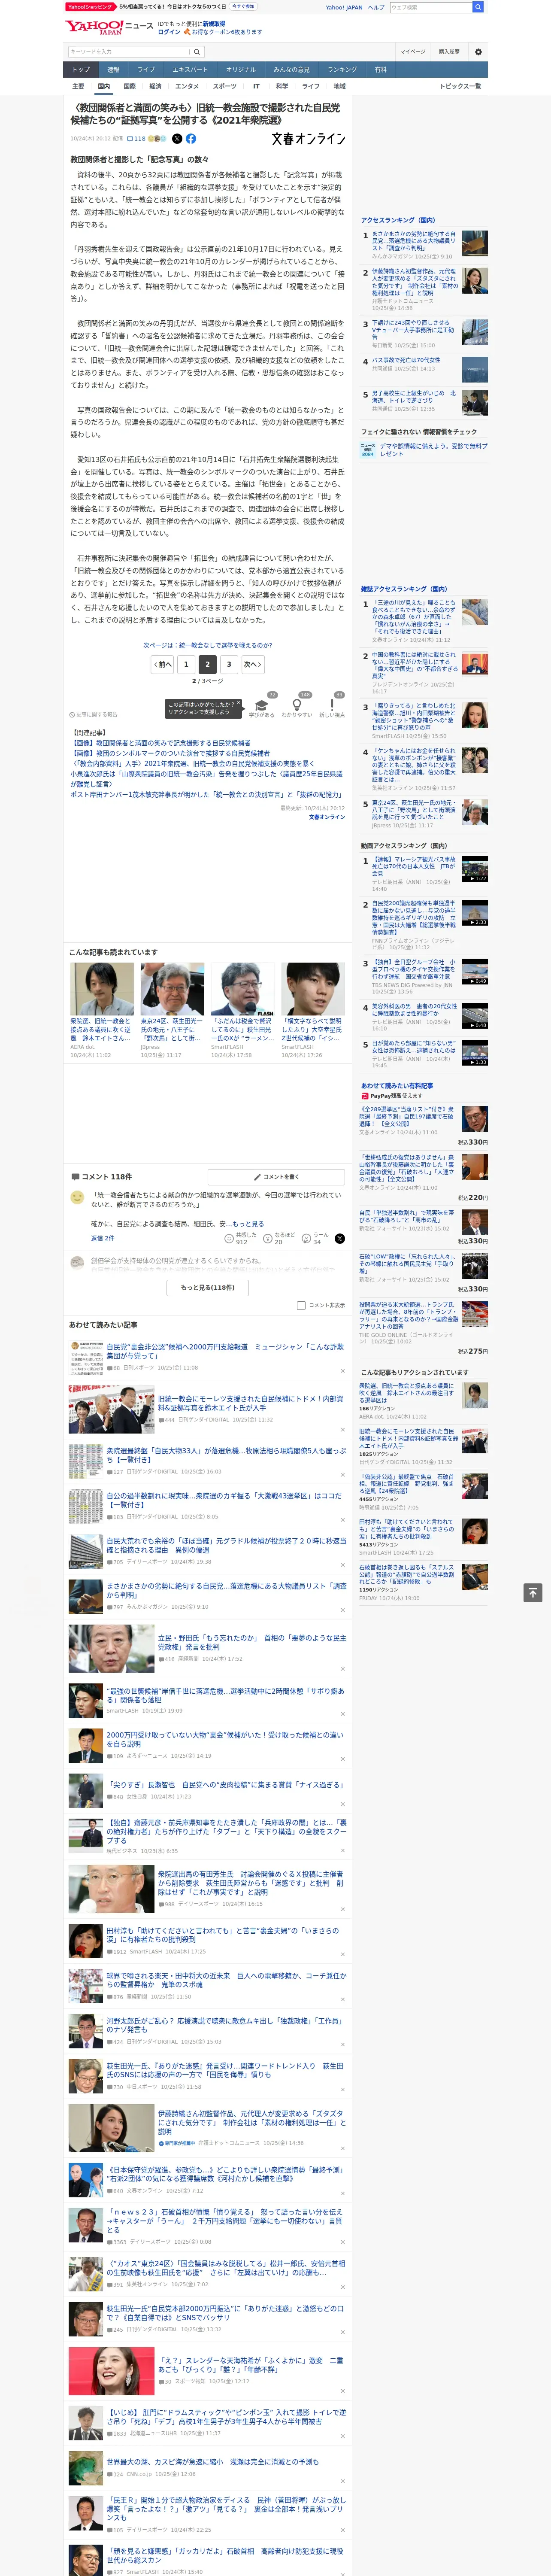The width and height of the screenshot is (551, 2576).
Task: Share the article on Facebook
Action: pyautogui.click(x=191, y=139)
